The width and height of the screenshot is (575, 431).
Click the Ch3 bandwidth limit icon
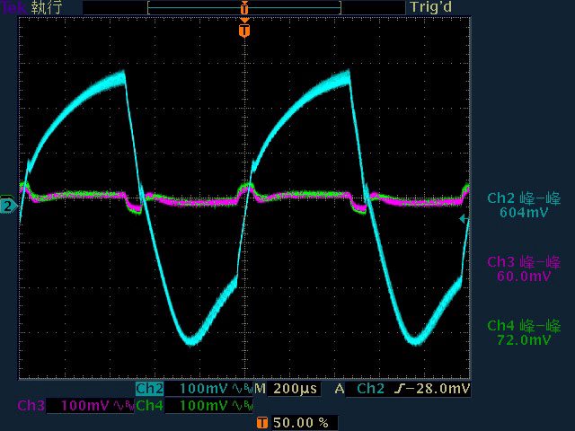tap(124, 406)
